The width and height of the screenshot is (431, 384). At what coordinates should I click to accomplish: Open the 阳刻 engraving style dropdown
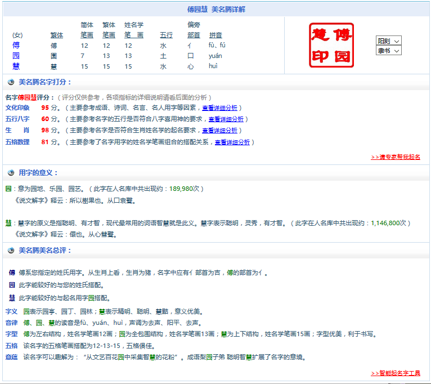pos(388,41)
